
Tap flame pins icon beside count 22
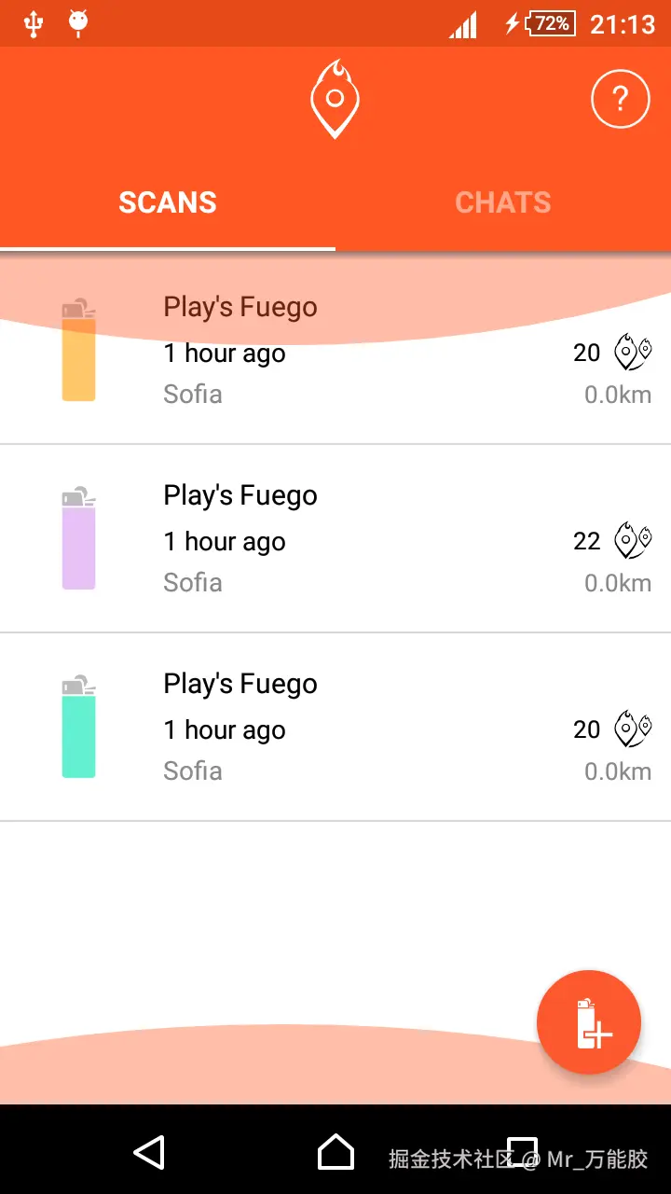point(632,541)
